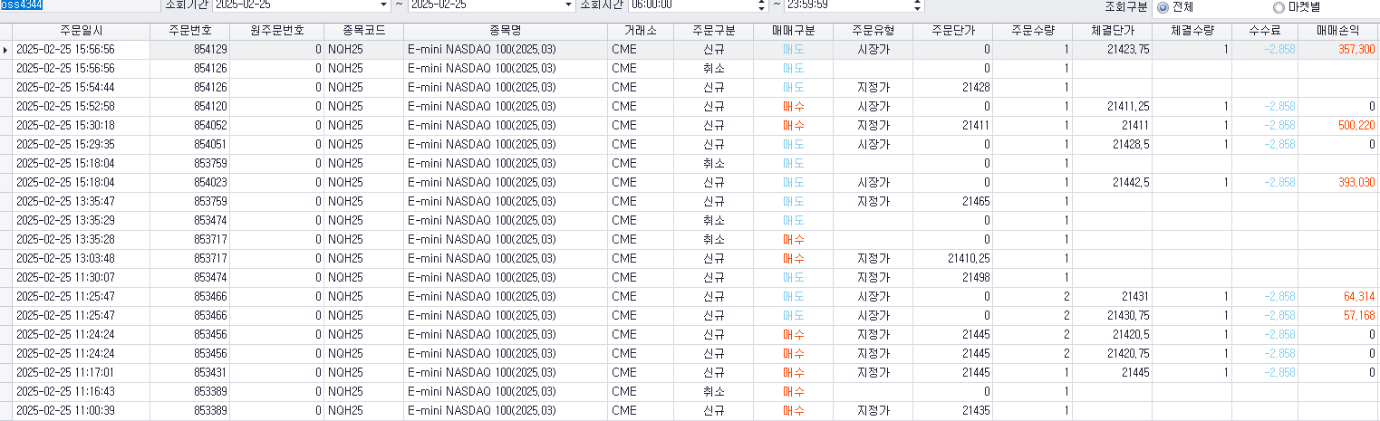Click the 원주문번호 column header
The height and width of the screenshot is (421, 1380).
[x=276, y=31]
